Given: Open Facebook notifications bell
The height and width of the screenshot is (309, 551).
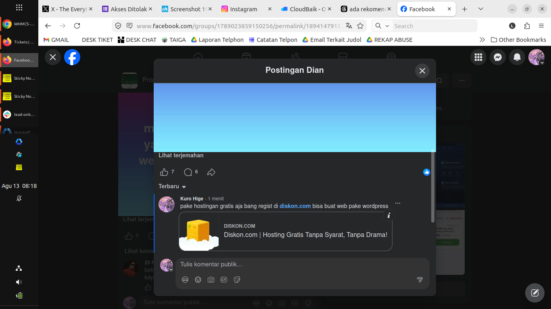Looking at the screenshot, I should click(x=517, y=58).
